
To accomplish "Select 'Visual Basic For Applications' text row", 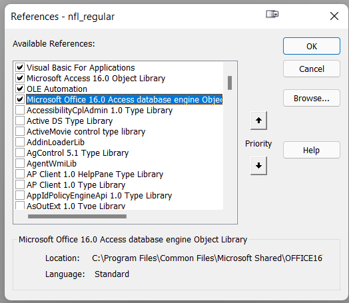I will click(81, 68).
